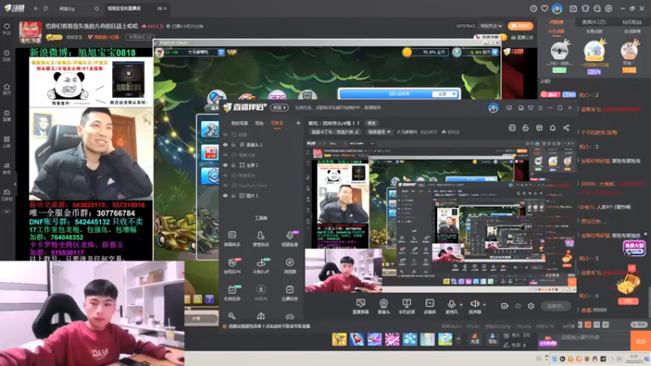Refresh the page with the reload icon
Image resolution: width=651 pixels, height=366 pixels.
pyautogui.click(x=46, y=8)
